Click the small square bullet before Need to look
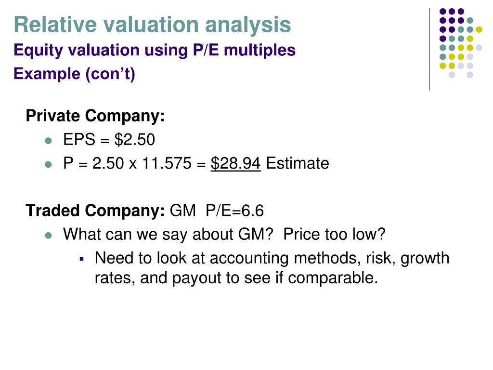The image size is (493, 370). (82, 259)
